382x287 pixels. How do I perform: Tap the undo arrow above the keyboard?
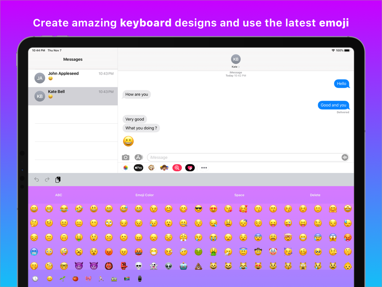click(x=37, y=179)
